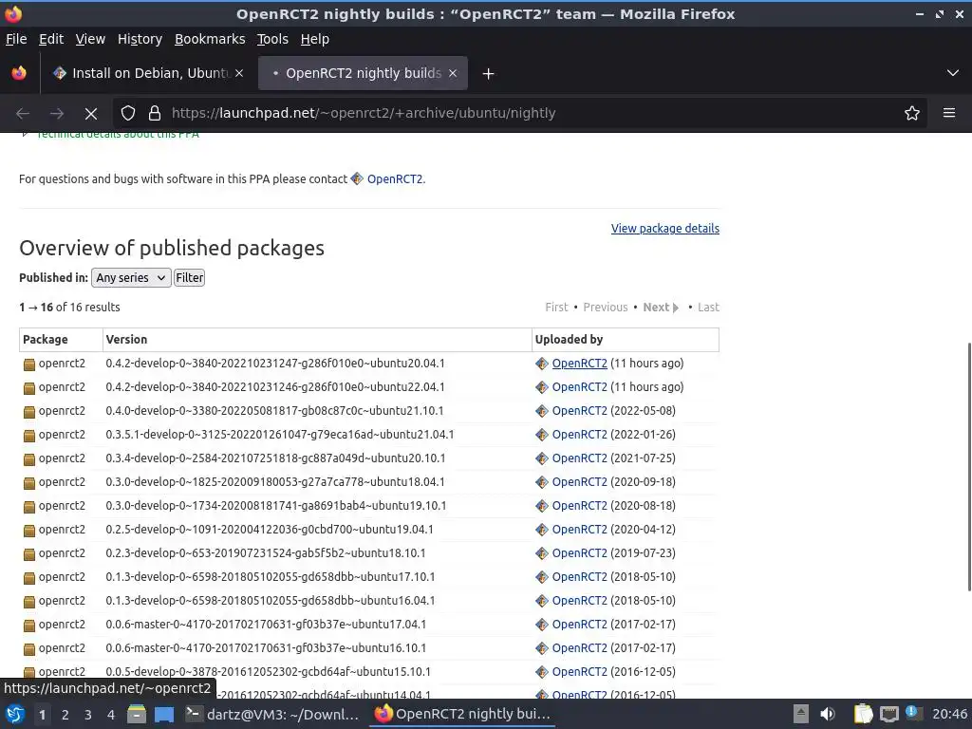Click network status tray icon

click(x=888, y=714)
